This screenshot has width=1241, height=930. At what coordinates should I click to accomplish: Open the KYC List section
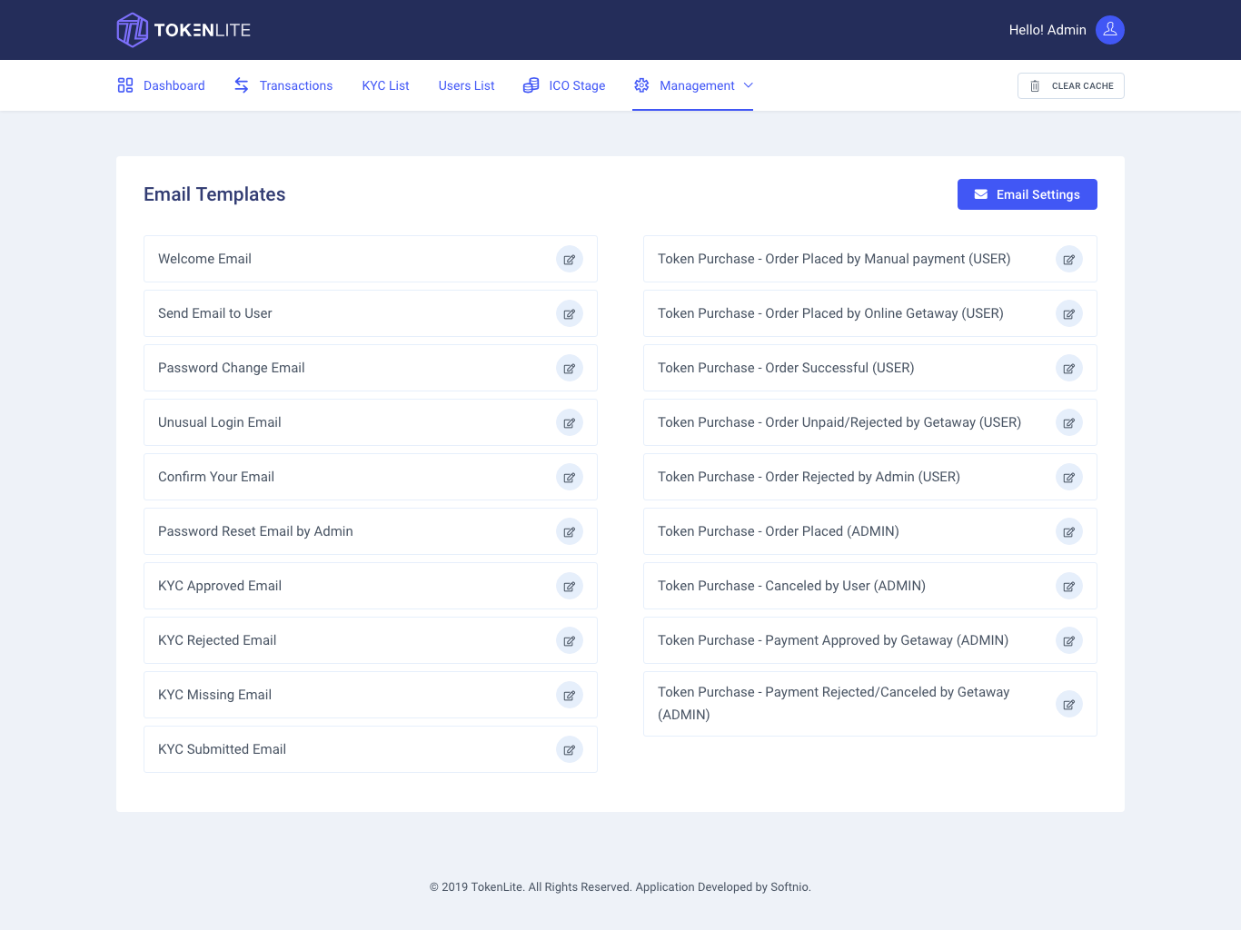(385, 85)
